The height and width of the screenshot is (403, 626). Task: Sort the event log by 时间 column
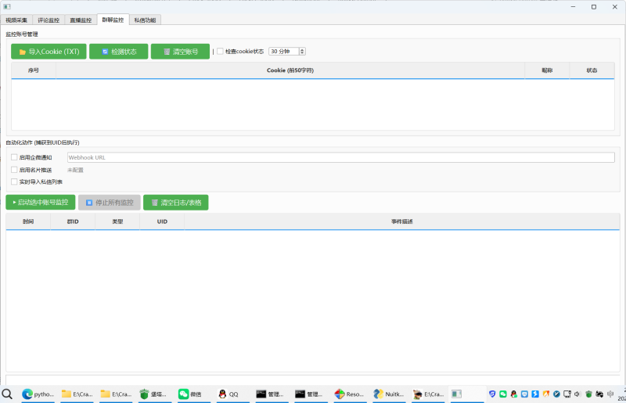pyautogui.click(x=28, y=221)
